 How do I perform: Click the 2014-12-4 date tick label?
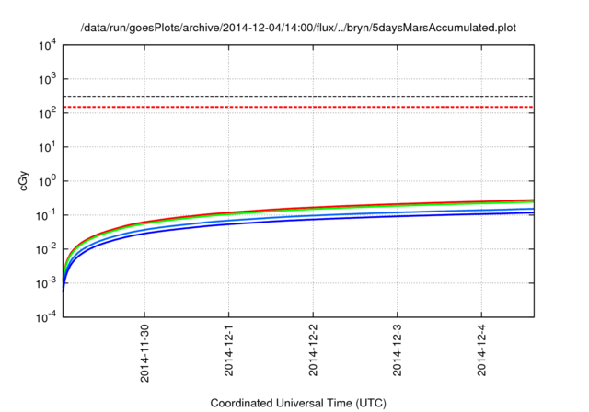(x=481, y=350)
